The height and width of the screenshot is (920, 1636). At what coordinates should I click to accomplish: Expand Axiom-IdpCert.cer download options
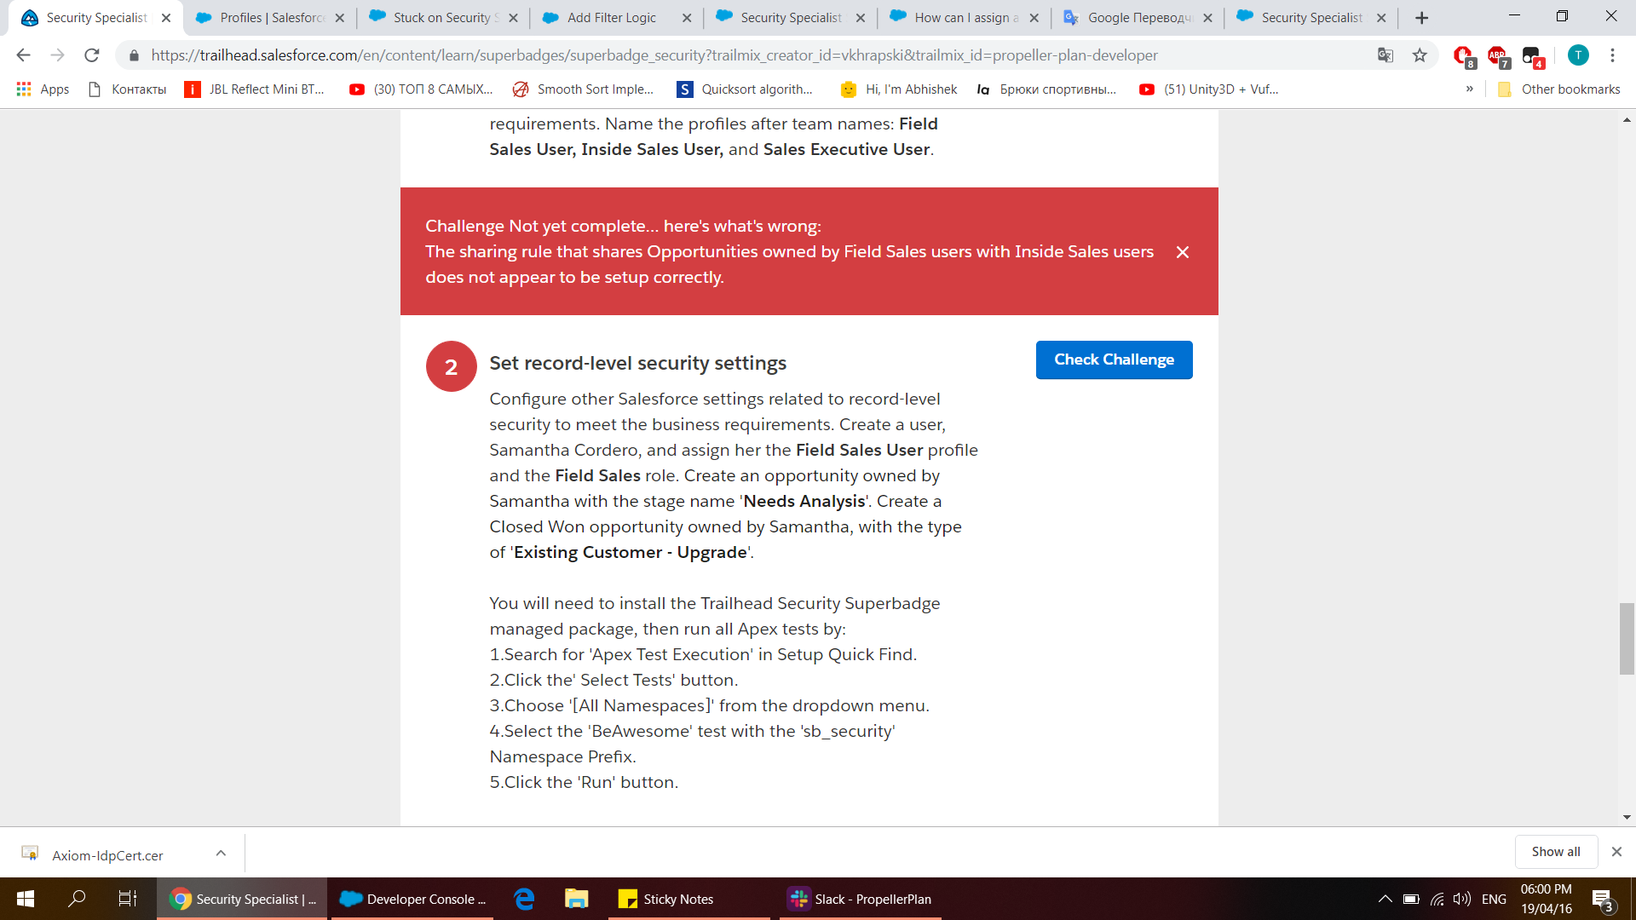click(x=221, y=853)
